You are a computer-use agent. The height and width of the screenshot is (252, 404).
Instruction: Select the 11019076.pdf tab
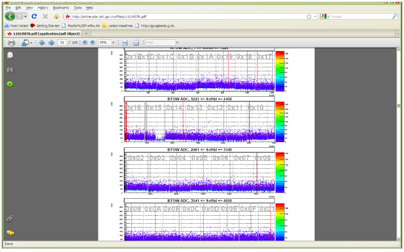point(43,33)
